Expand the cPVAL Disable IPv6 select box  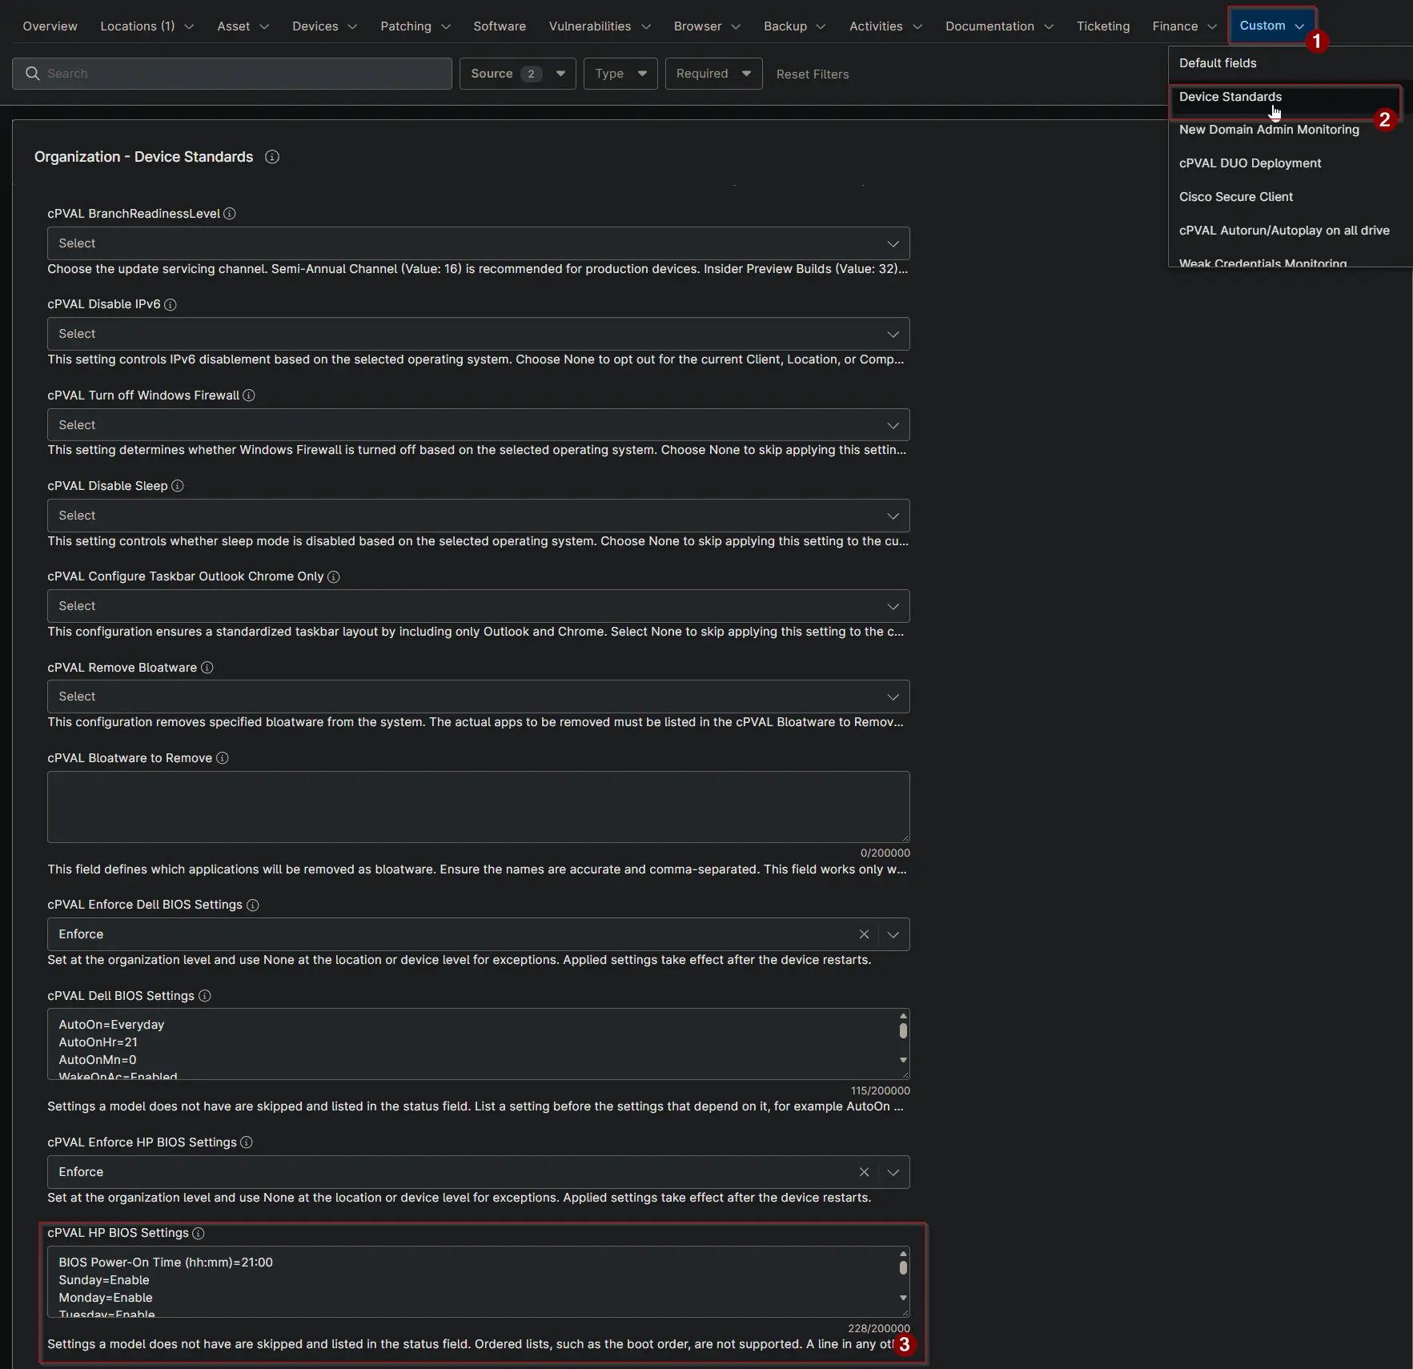[478, 334]
